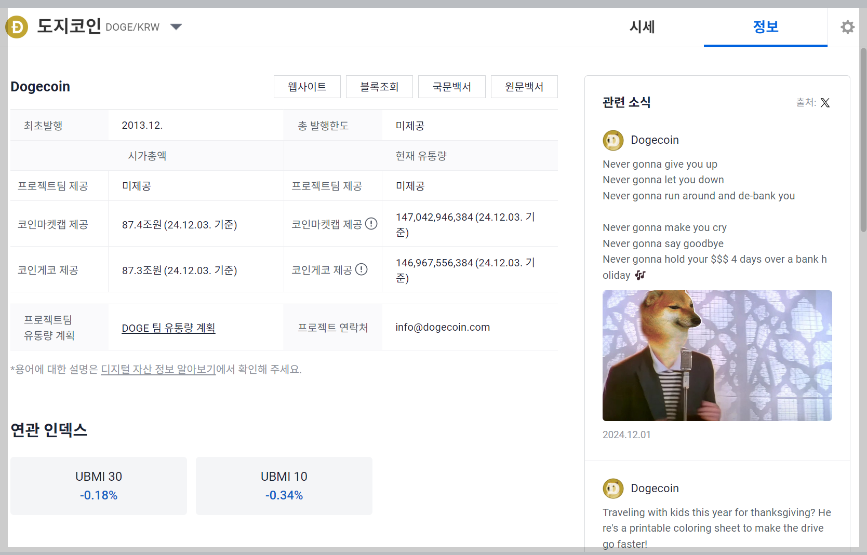Click the info@dogecoin.com contact email
Image resolution: width=867 pixels, height=555 pixels.
tap(443, 327)
